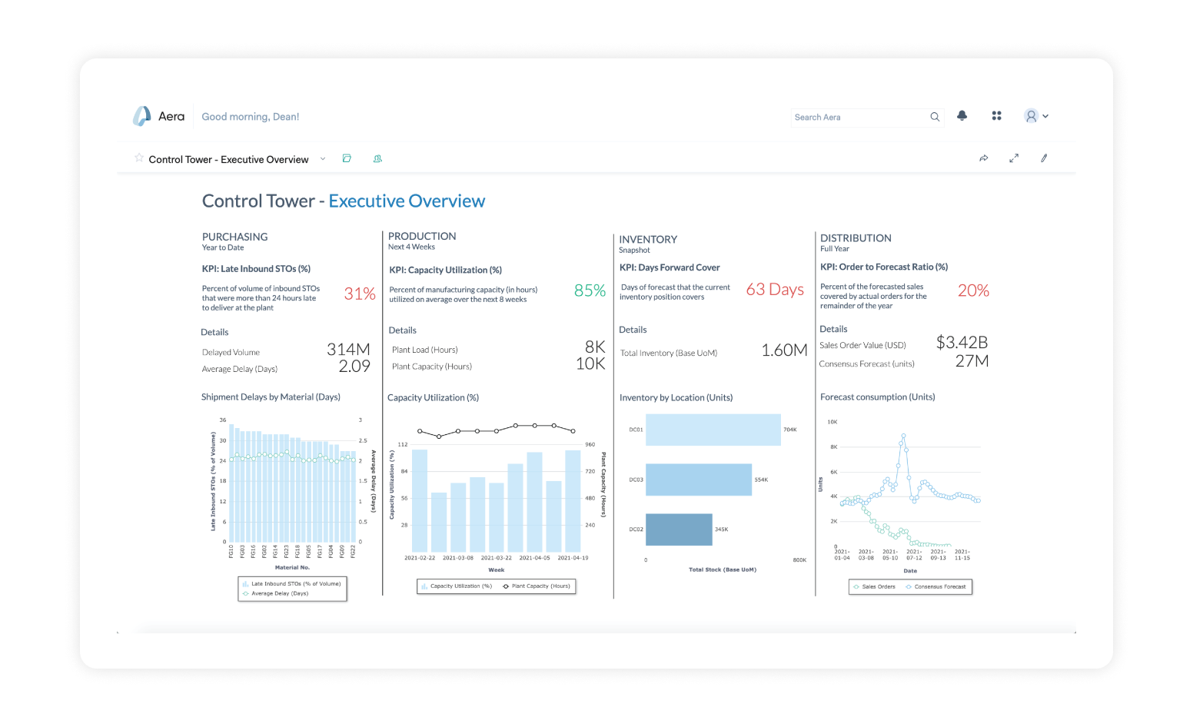1193x727 pixels.
Task: Toggle Late Inbound STOs legend entry
Action: (x=291, y=584)
